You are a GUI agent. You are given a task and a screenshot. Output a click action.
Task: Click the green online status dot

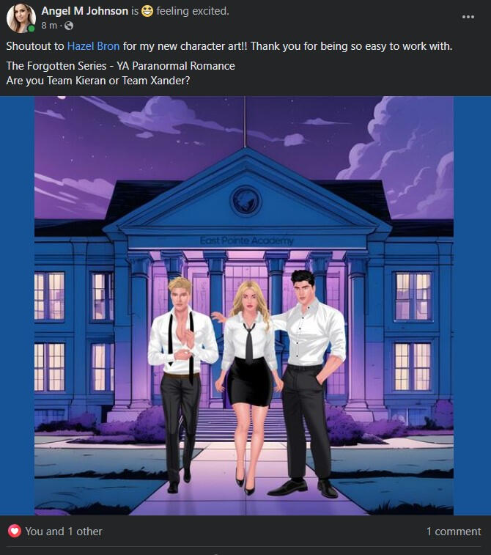[x=32, y=29]
